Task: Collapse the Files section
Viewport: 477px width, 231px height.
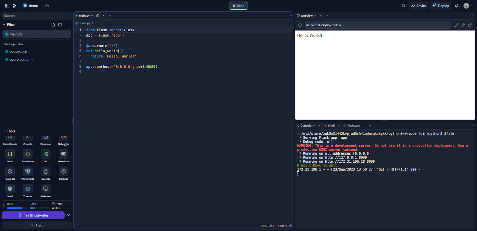Action: [4, 25]
